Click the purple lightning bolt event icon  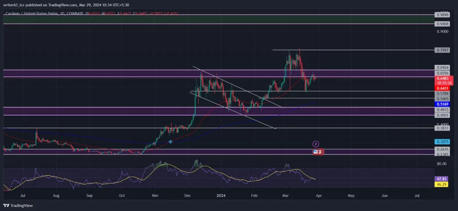click(x=316, y=143)
